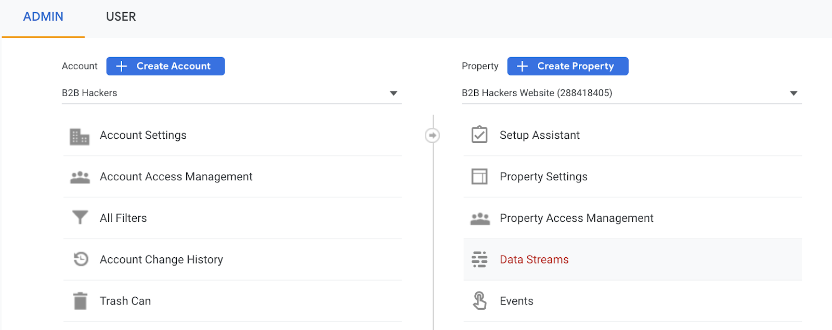Open the B2B Hackers Website property dropdown
The width and height of the screenshot is (832, 330).
tap(793, 94)
